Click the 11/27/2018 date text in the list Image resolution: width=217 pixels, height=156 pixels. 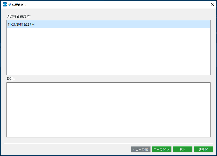pos(15,25)
